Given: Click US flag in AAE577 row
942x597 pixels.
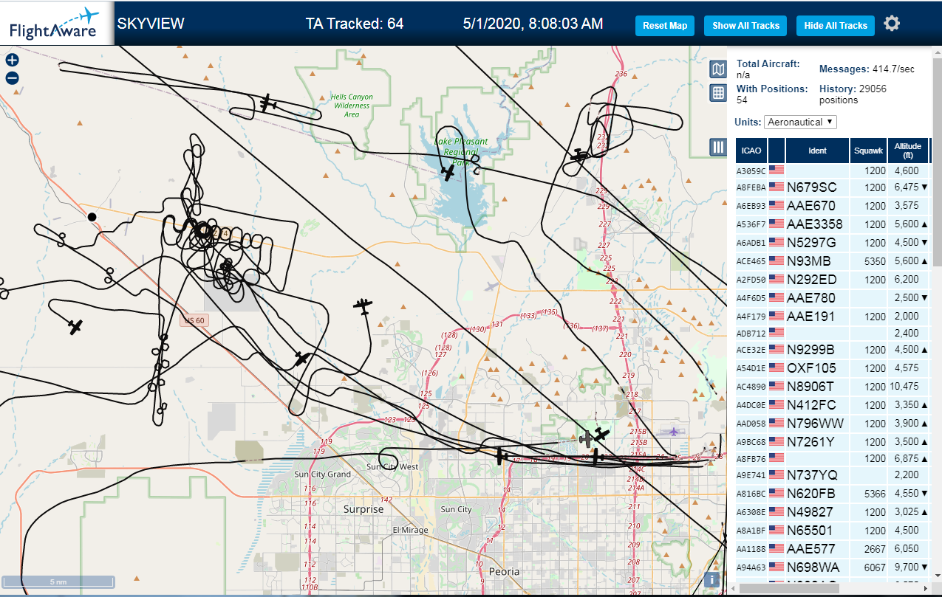Looking at the screenshot, I should (777, 549).
